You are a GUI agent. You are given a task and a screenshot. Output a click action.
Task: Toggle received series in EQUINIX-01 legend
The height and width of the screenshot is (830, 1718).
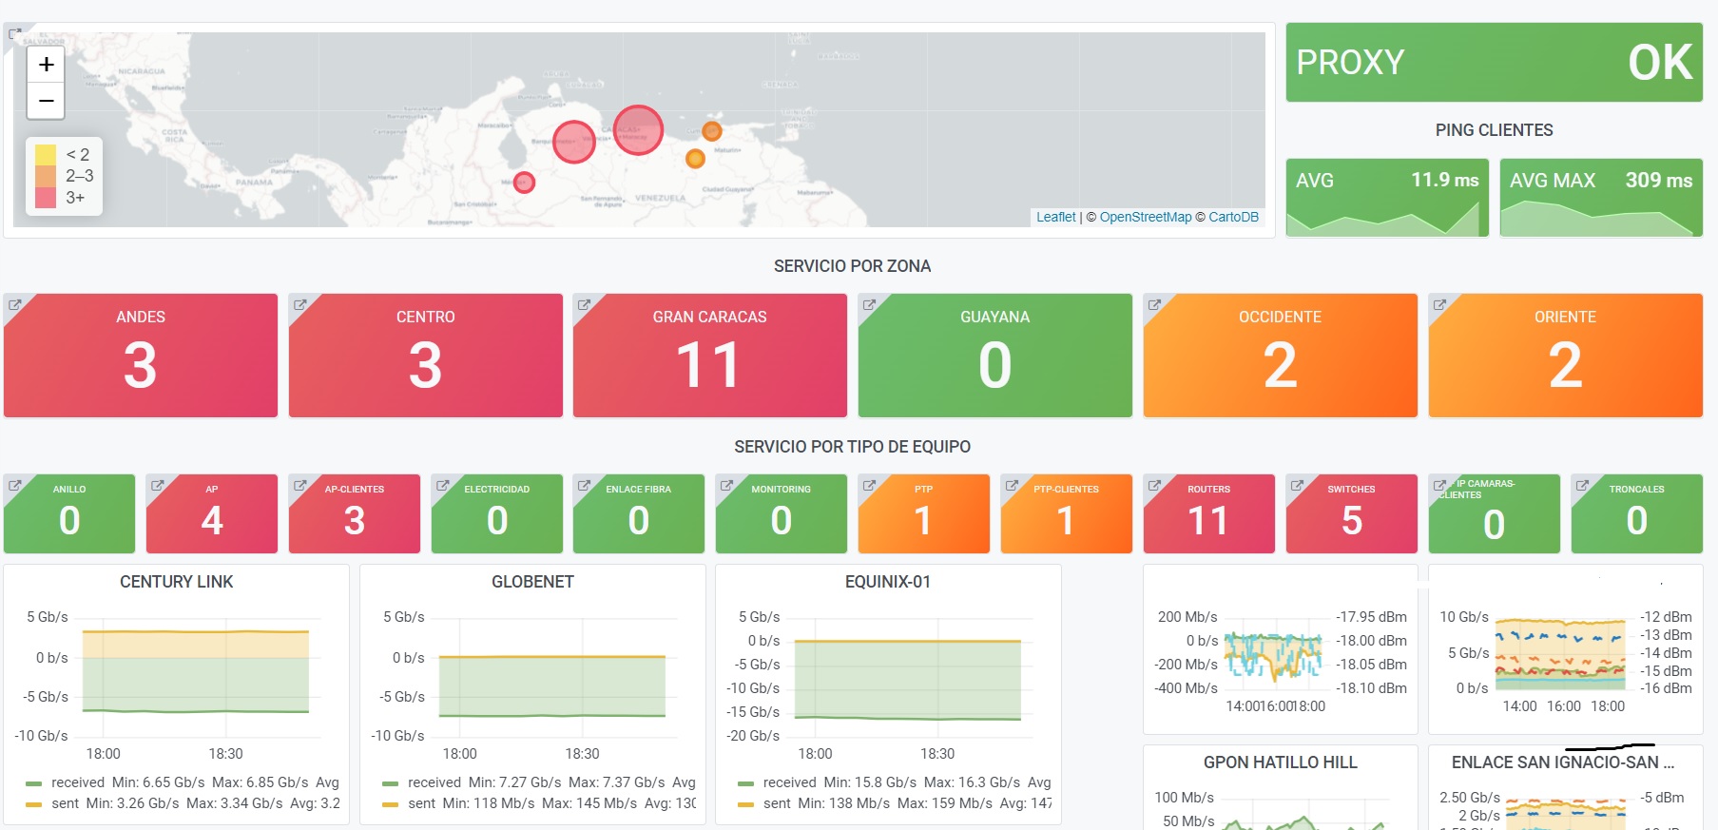tap(788, 782)
